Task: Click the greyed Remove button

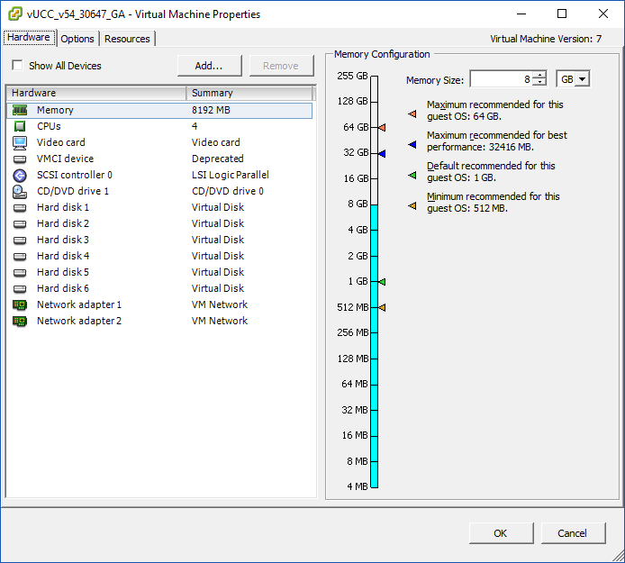Action: pos(281,66)
